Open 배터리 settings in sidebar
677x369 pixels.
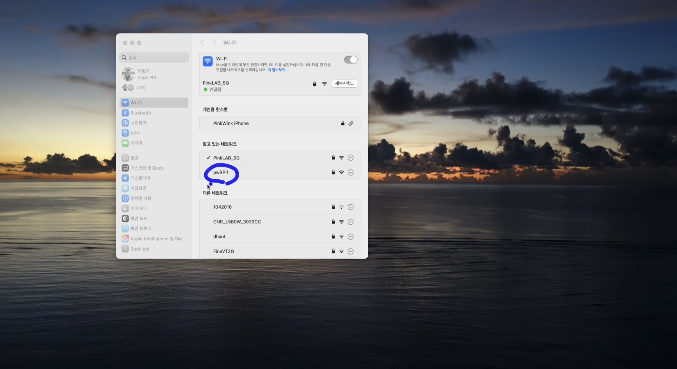tap(136, 143)
